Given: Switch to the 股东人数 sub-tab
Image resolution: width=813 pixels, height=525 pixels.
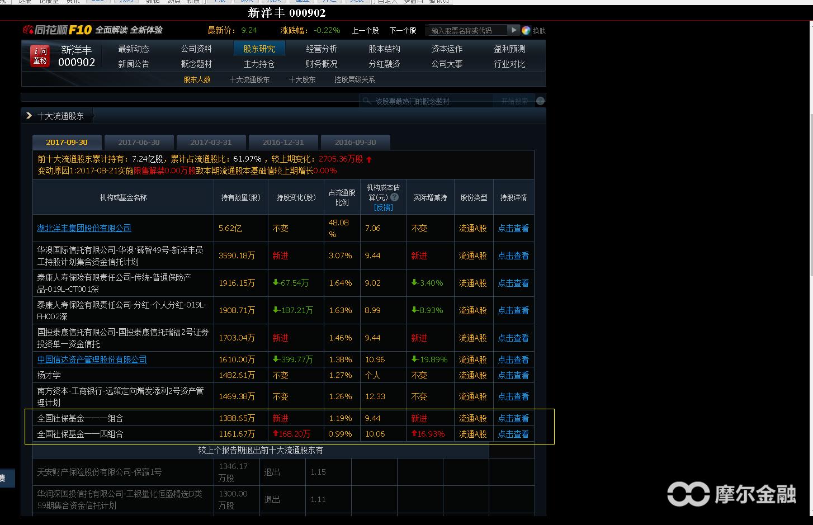Looking at the screenshot, I should click(x=197, y=79).
